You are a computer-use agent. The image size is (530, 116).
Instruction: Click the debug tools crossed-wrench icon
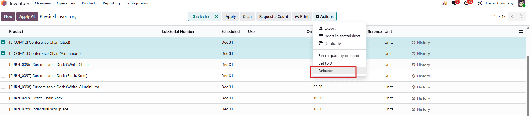pos(480,3)
